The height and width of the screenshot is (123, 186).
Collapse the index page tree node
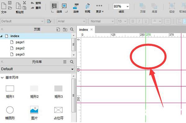[x=1, y=36]
